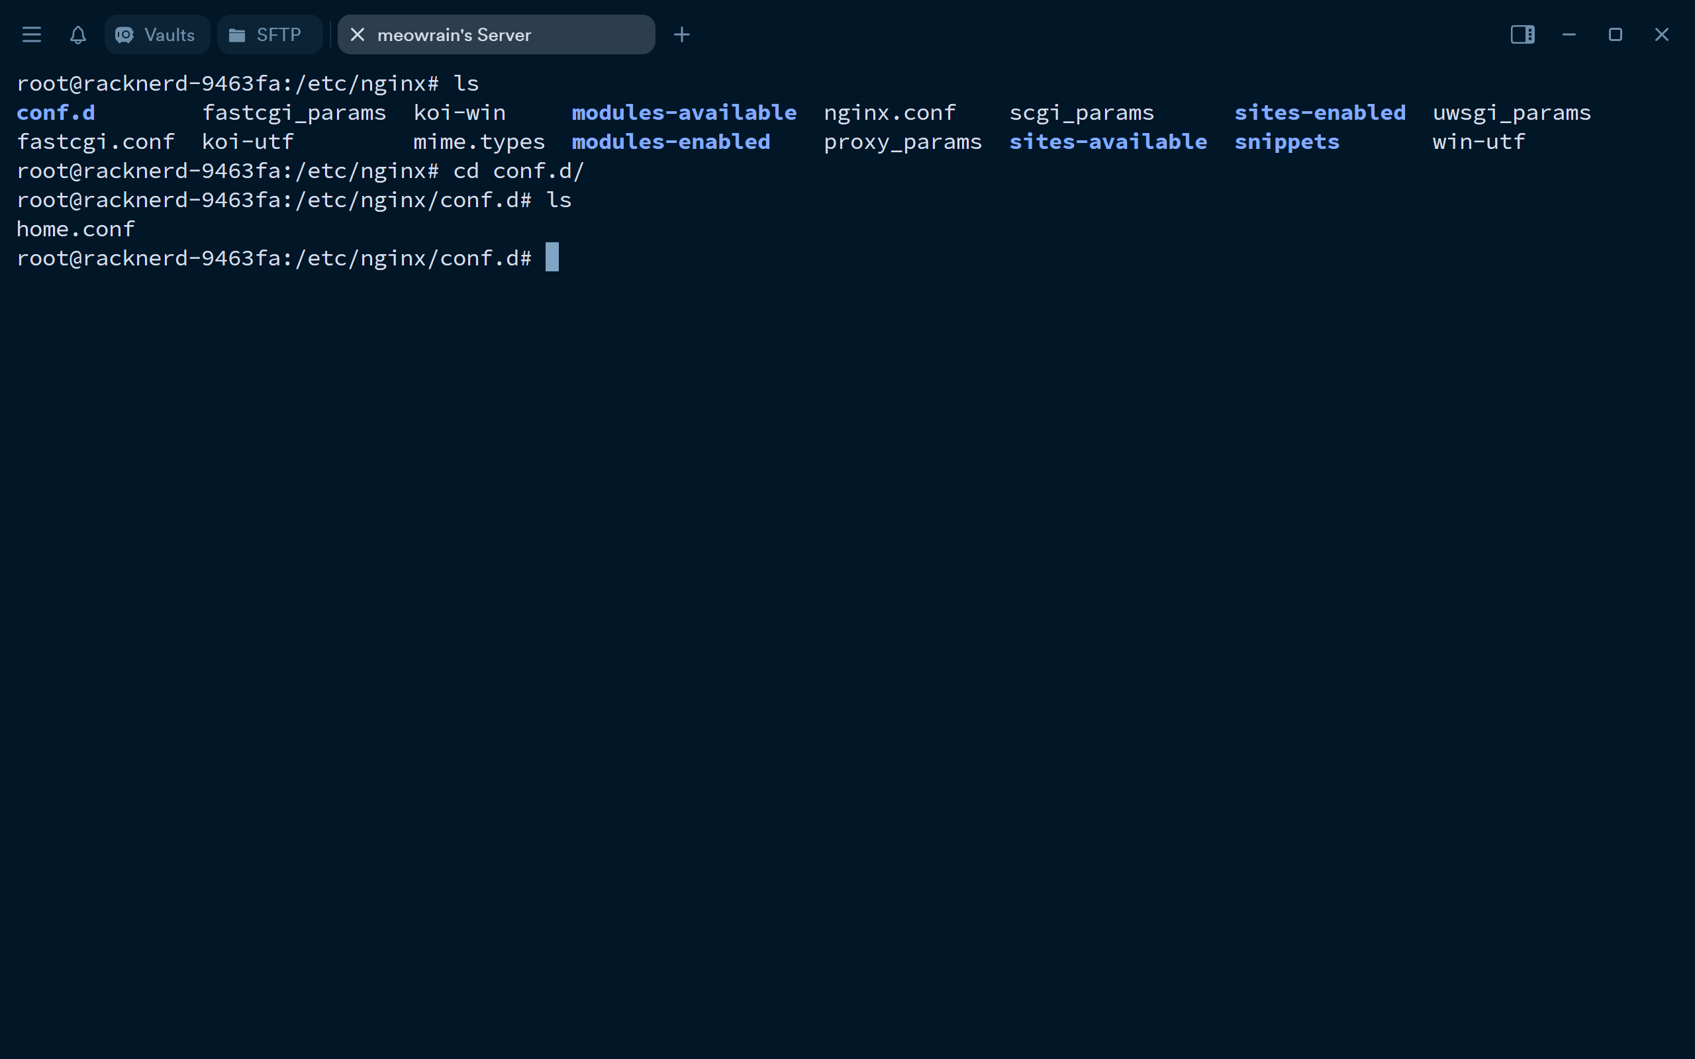This screenshot has height=1059, width=1695.
Task: Close the Termius window
Action: coord(1661,34)
